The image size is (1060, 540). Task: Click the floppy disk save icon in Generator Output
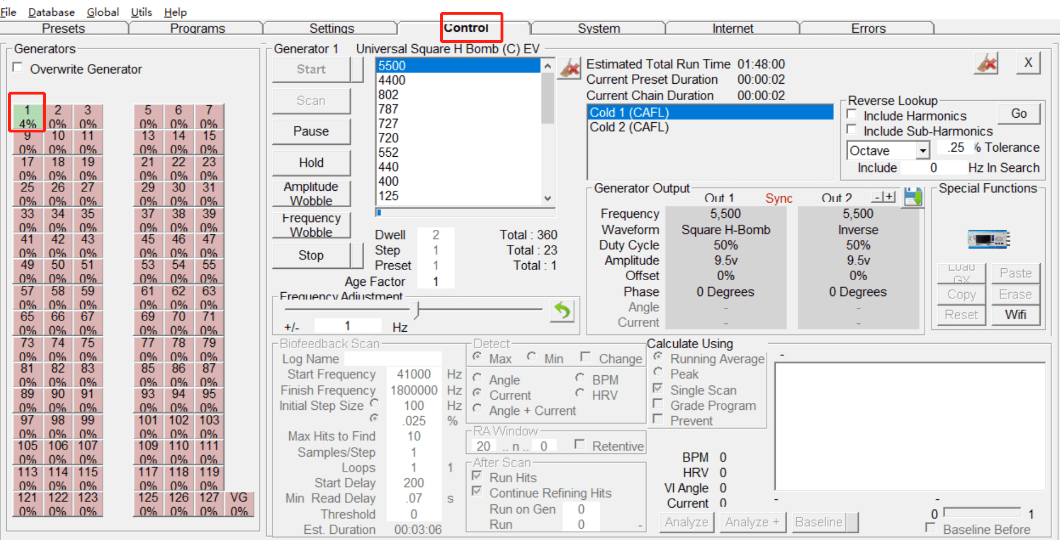(913, 197)
